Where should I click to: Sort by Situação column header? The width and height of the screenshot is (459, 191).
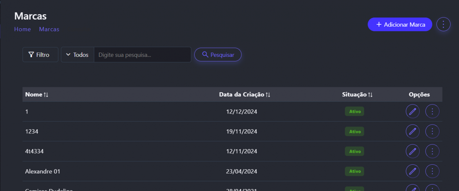click(357, 95)
